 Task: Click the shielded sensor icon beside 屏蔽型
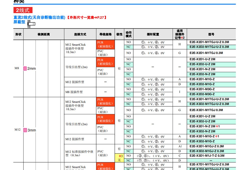click(32, 23)
